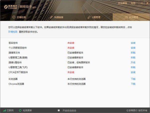Upgrade the 捷德U盾控件 component
Screen dimensions: 150x113
[x=133, y=63]
